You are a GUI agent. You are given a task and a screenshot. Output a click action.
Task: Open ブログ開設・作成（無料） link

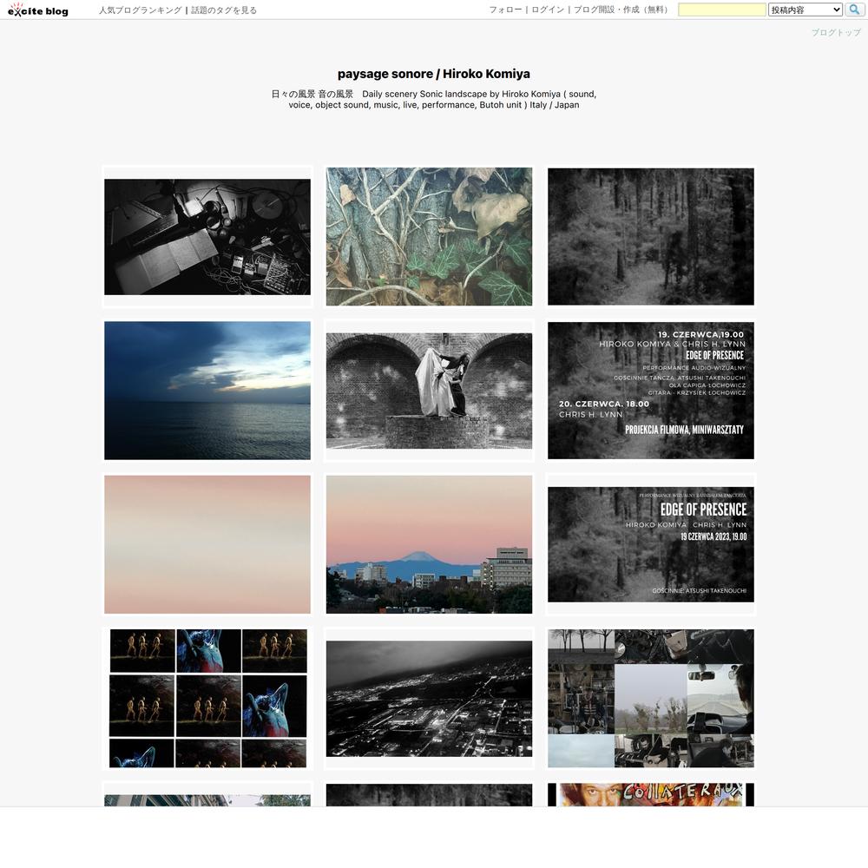622,10
